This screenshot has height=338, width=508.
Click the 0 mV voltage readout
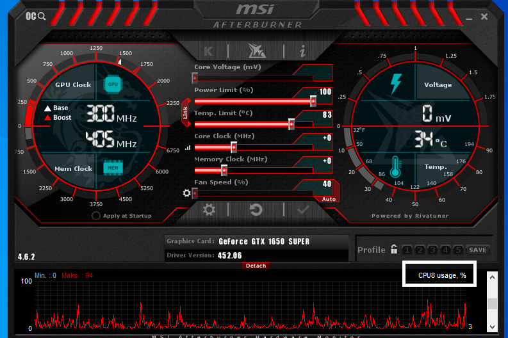(436, 114)
